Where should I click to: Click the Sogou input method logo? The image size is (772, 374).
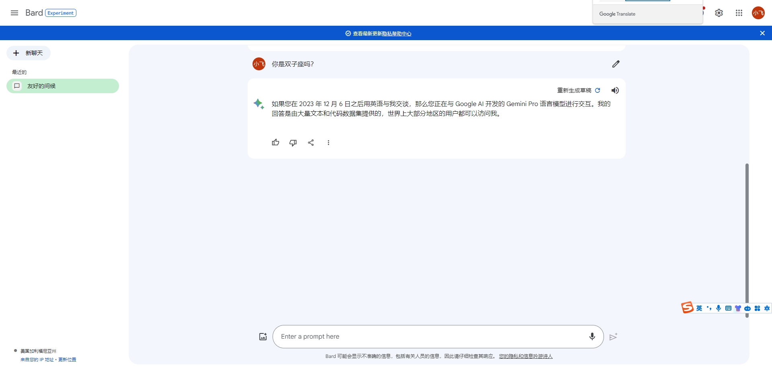[x=688, y=308]
